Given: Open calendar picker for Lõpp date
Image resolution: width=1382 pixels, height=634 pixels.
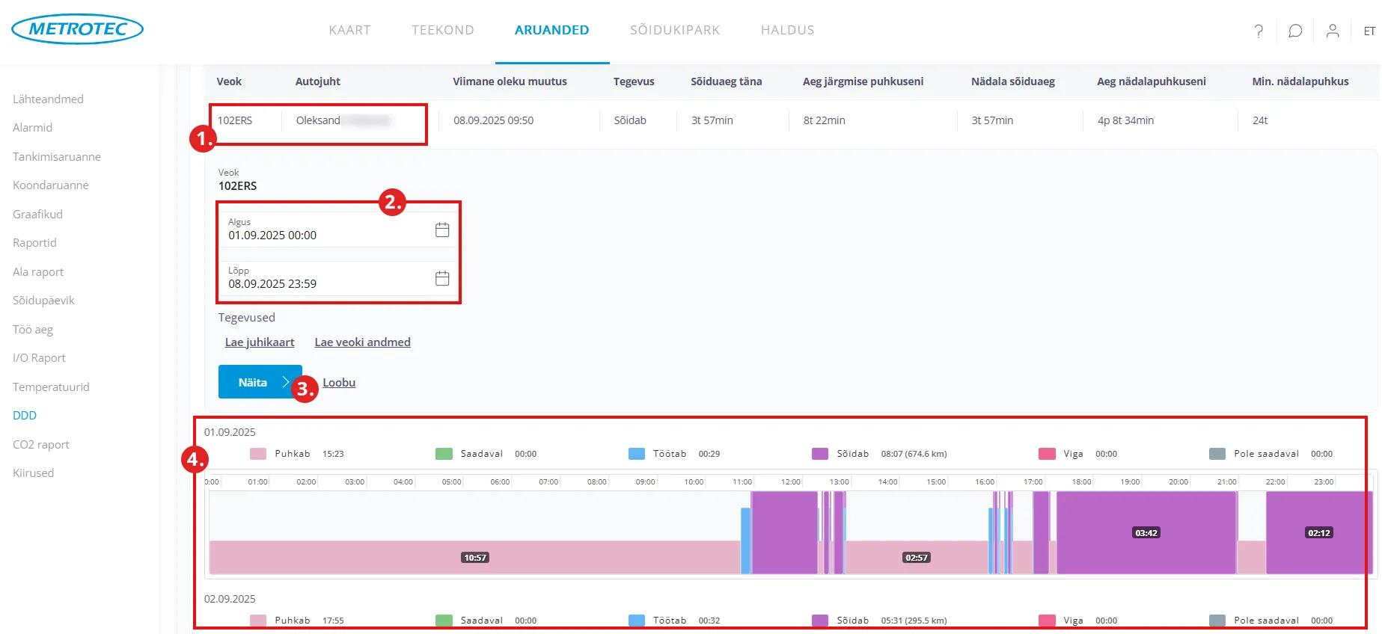Looking at the screenshot, I should coord(442,278).
